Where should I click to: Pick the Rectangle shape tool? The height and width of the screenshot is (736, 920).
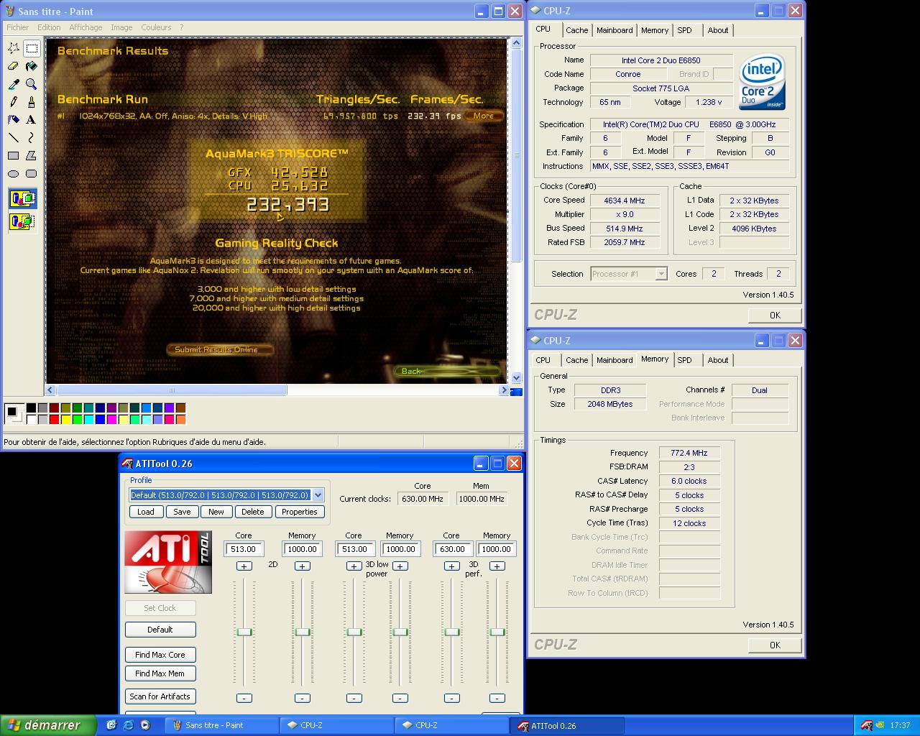coord(14,156)
